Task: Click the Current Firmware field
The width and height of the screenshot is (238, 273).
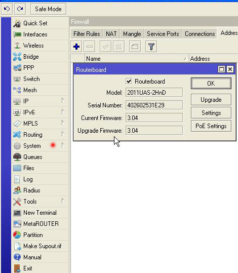Action: (x=154, y=118)
